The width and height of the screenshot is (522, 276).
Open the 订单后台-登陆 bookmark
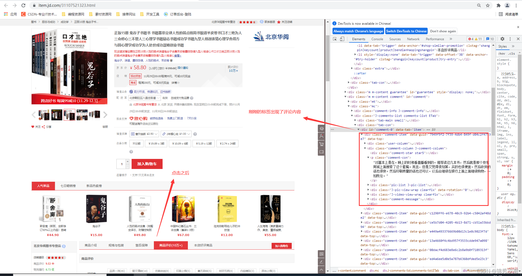178,14
